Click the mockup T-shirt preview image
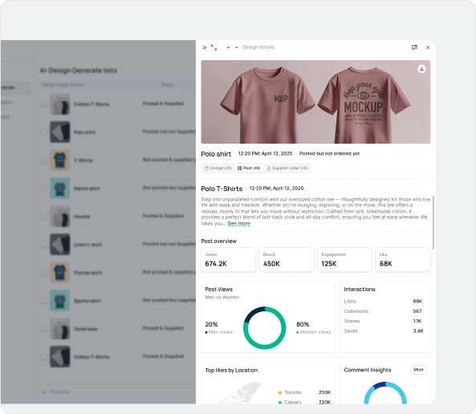Viewport: 476px width, 414px height. [315, 102]
